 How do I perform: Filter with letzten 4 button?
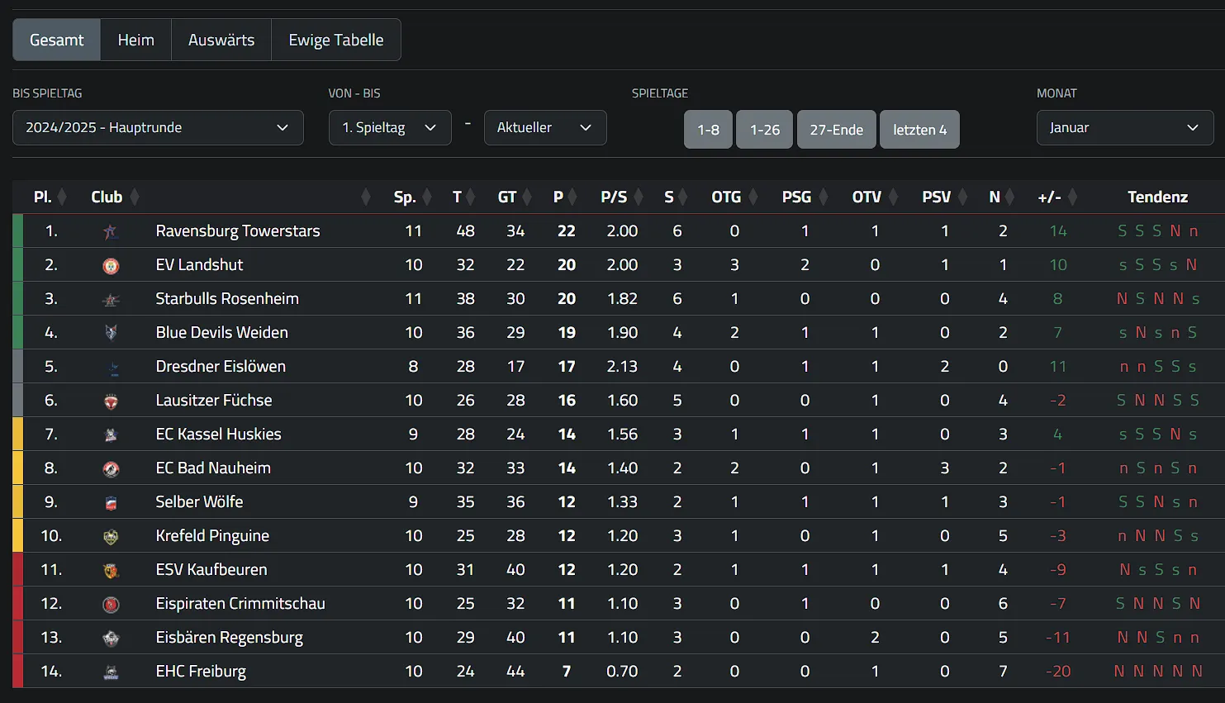(920, 130)
